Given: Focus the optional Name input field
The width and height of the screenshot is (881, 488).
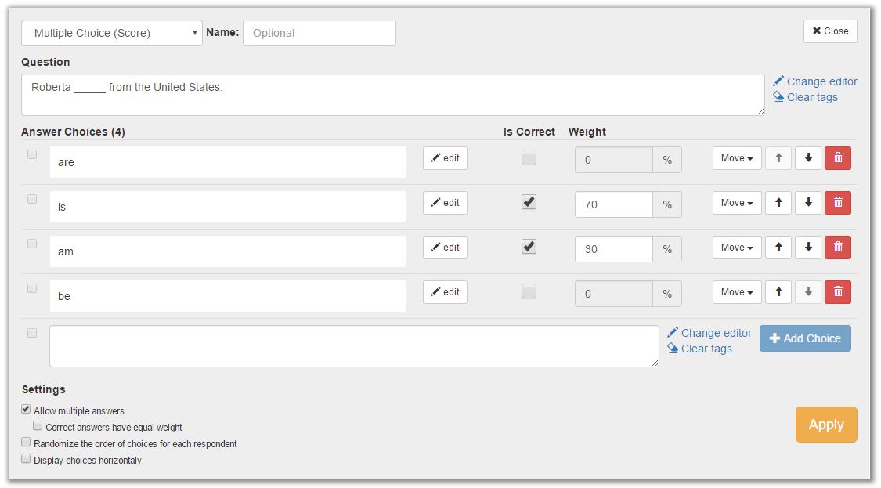Looking at the screenshot, I should tap(320, 33).
